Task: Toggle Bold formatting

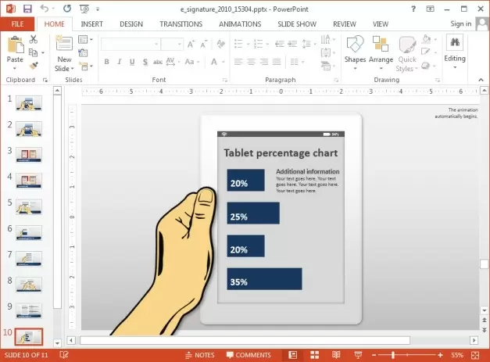Action: (x=106, y=63)
